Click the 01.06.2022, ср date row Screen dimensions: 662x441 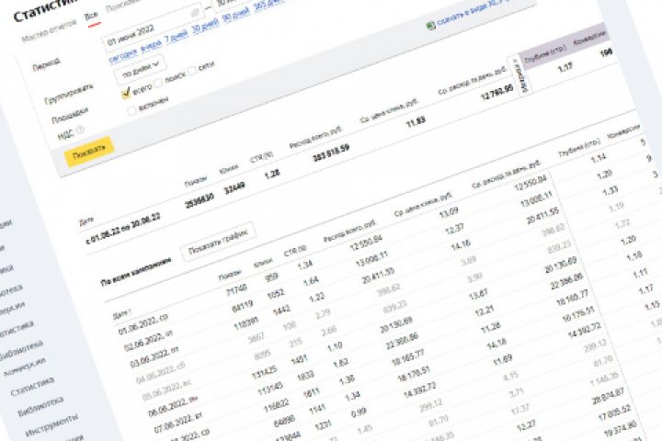[x=145, y=325]
